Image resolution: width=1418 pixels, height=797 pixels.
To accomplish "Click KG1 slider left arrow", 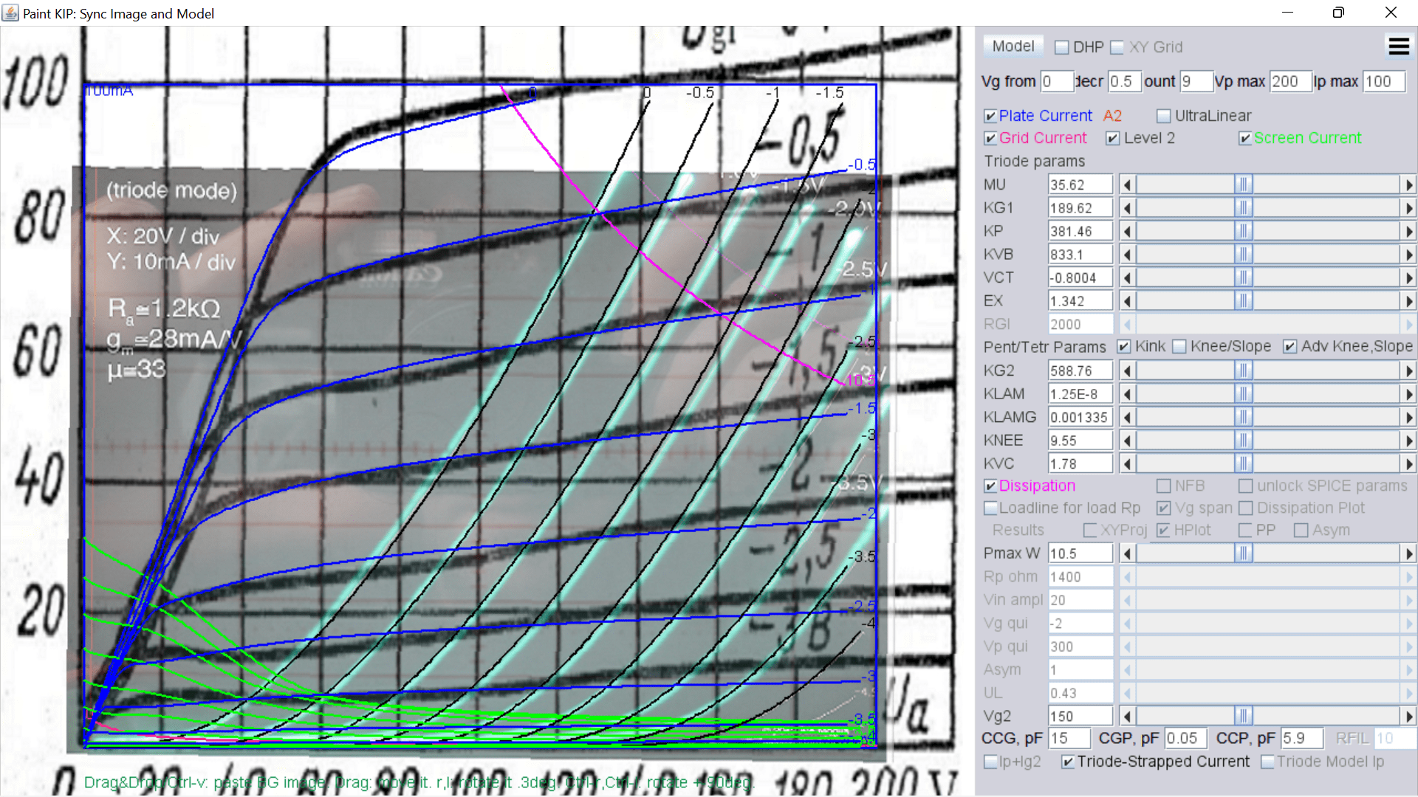I will point(1127,208).
